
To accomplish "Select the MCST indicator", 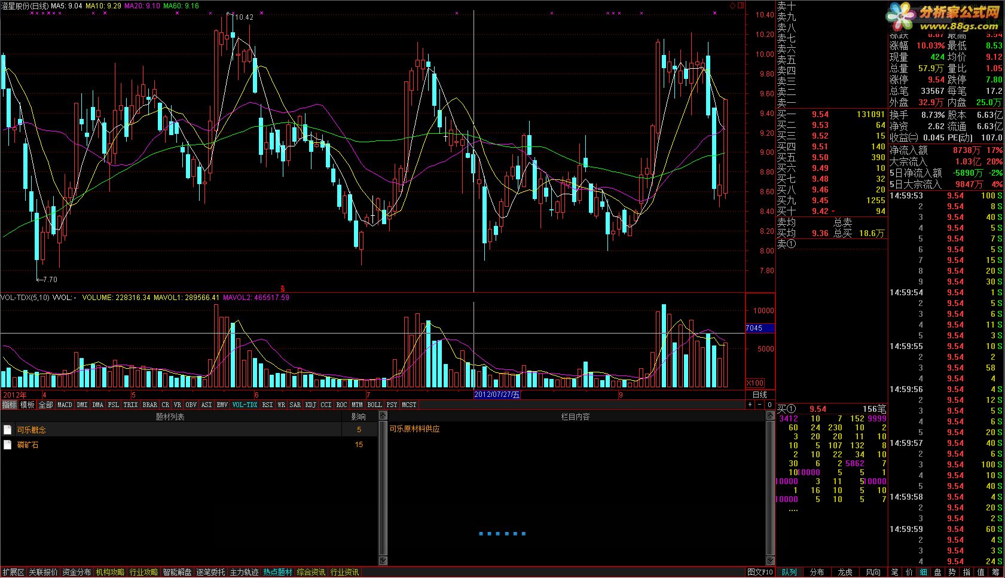I will tap(410, 405).
